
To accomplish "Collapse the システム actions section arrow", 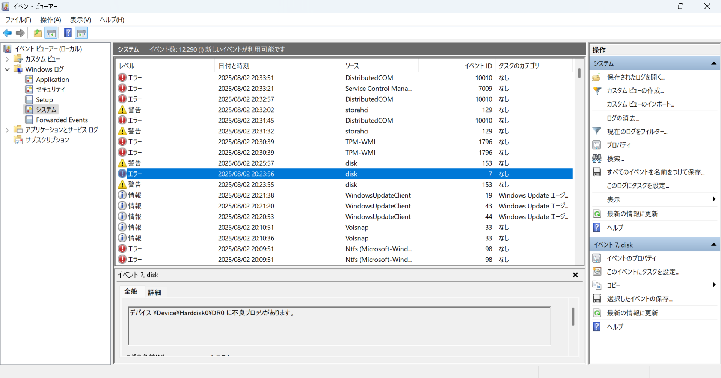I will [x=713, y=63].
